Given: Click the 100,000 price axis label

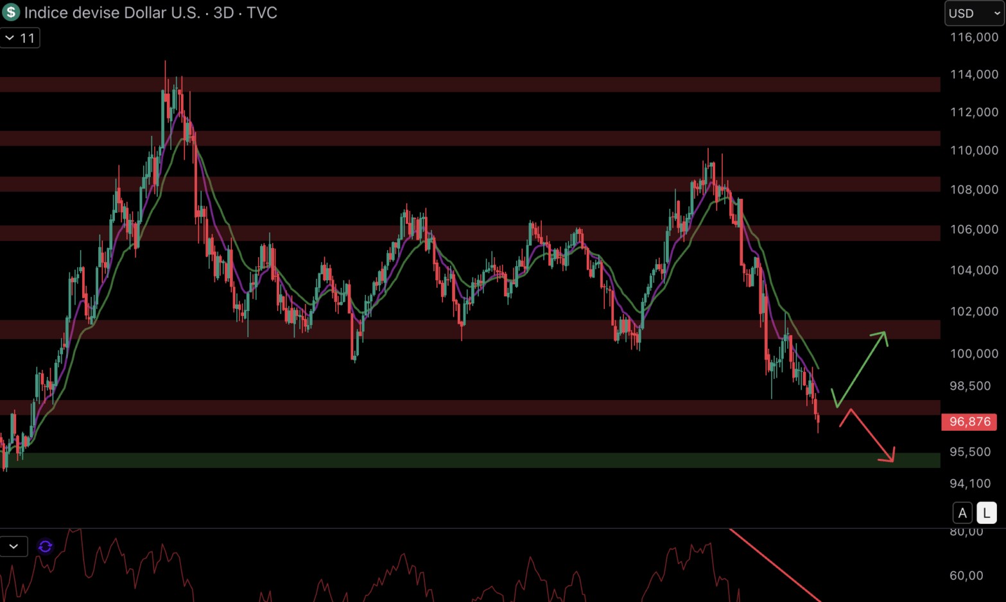Looking at the screenshot, I should point(974,354).
